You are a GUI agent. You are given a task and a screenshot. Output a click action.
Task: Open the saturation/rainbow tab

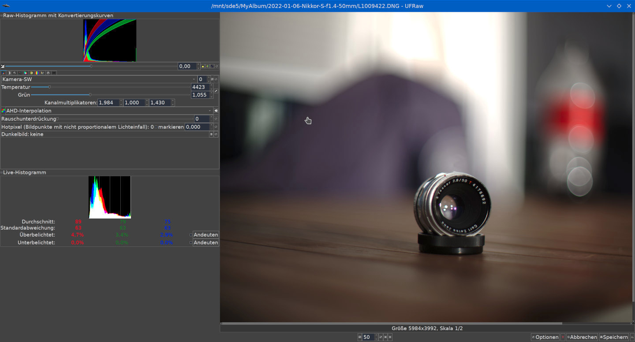pos(37,73)
